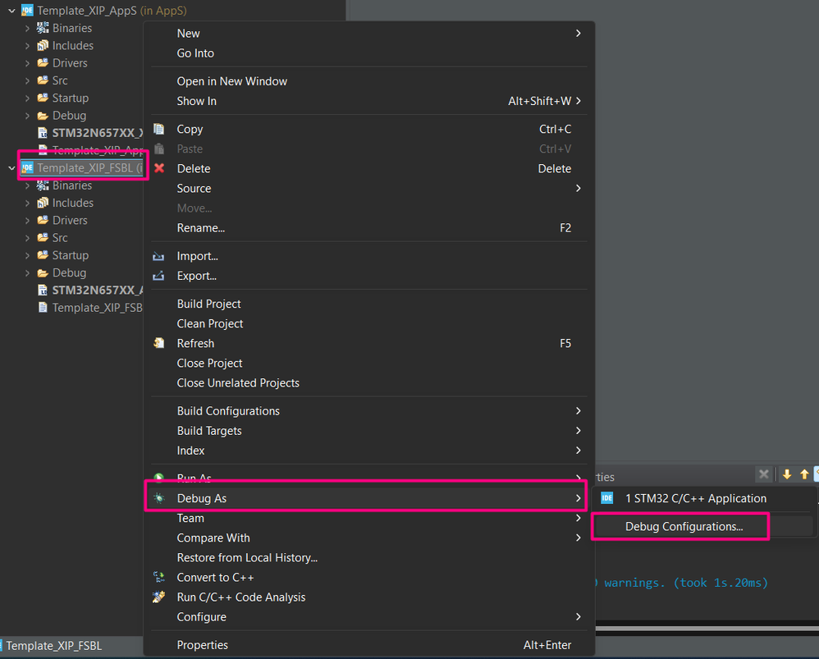Click the Template_XIP_FSB file icon
This screenshot has width=819, height=659.
coord(43,308)
